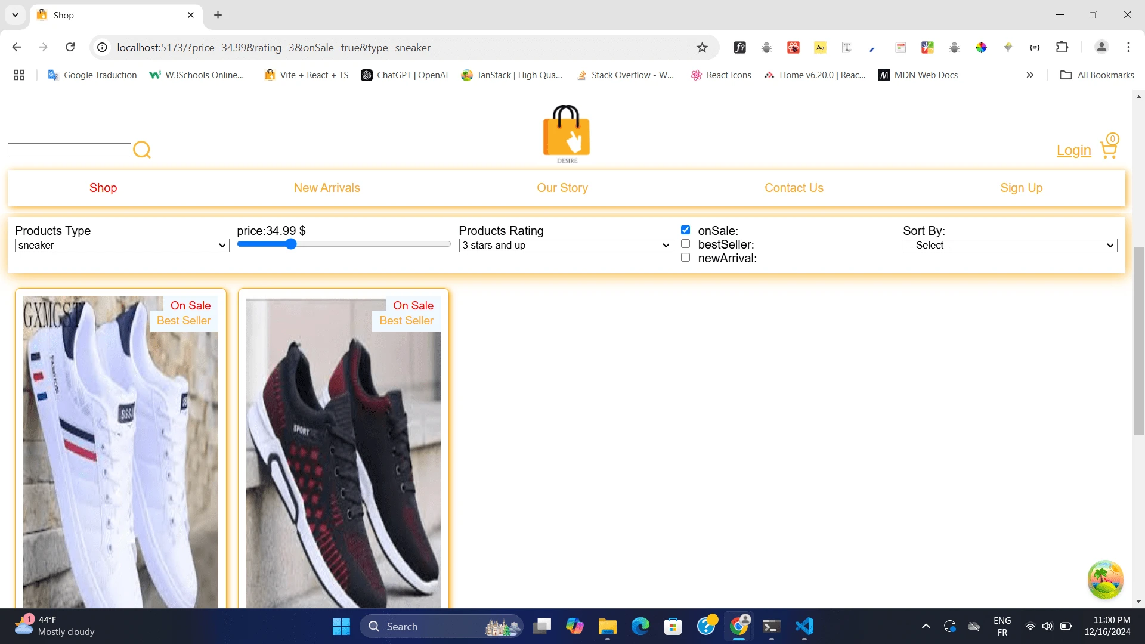Enable the newArrival checkbox

click(685, 258)
